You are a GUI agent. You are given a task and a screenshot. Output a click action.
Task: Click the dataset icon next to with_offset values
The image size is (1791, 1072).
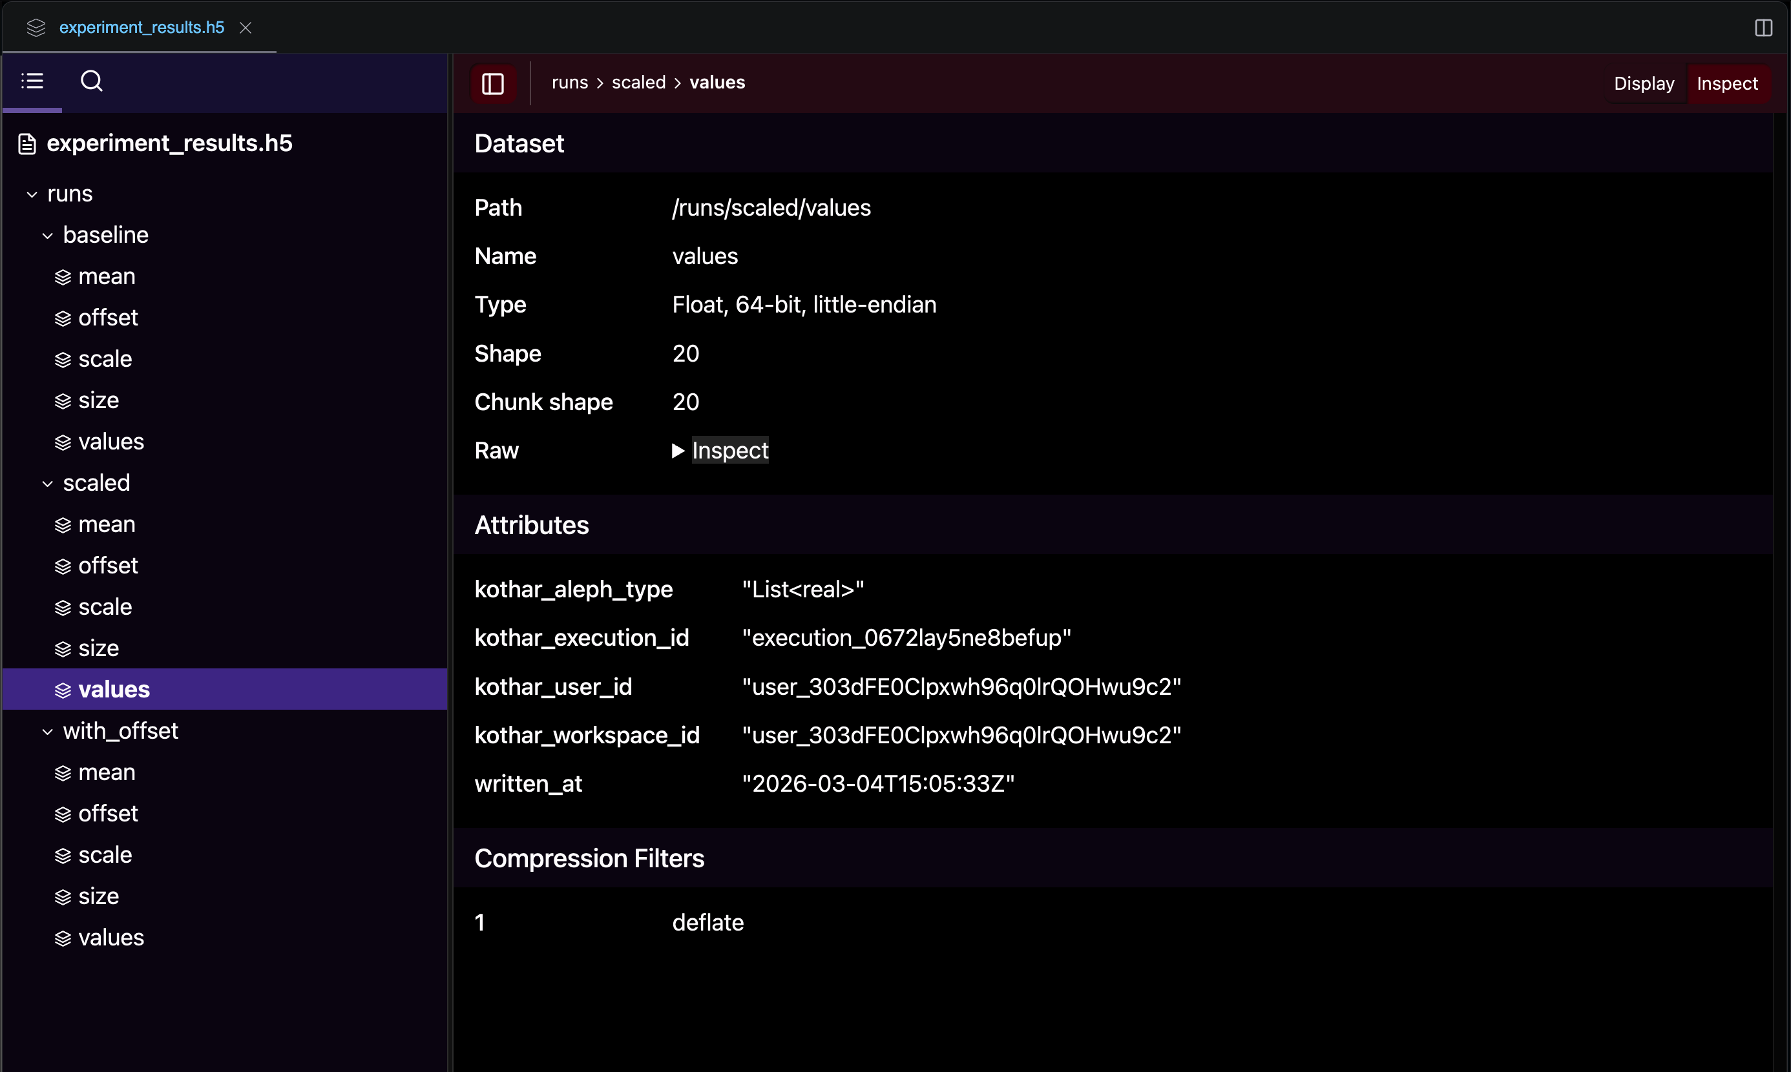[63, 937]
